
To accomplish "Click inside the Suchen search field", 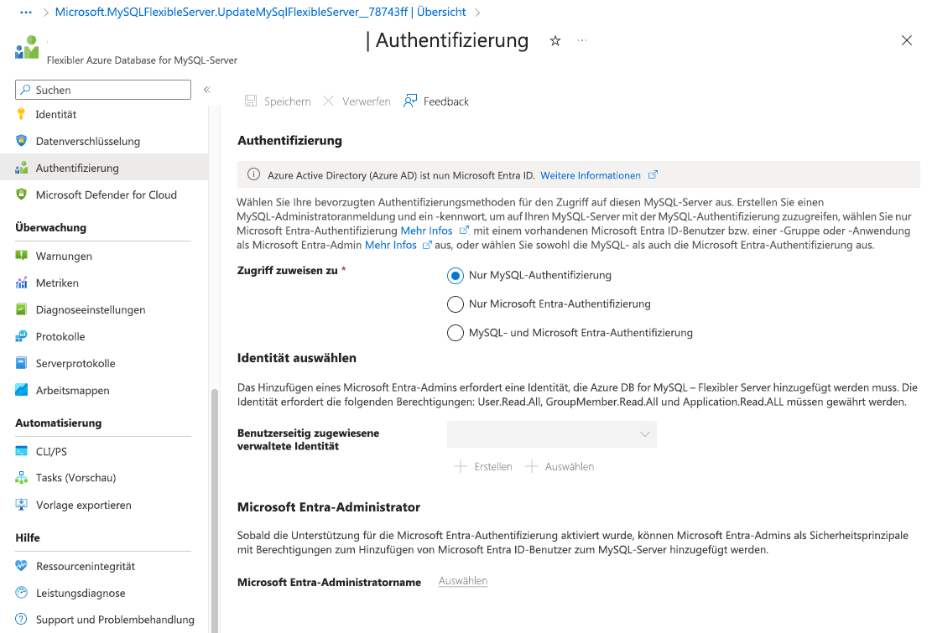I will (x=102, y=89).
